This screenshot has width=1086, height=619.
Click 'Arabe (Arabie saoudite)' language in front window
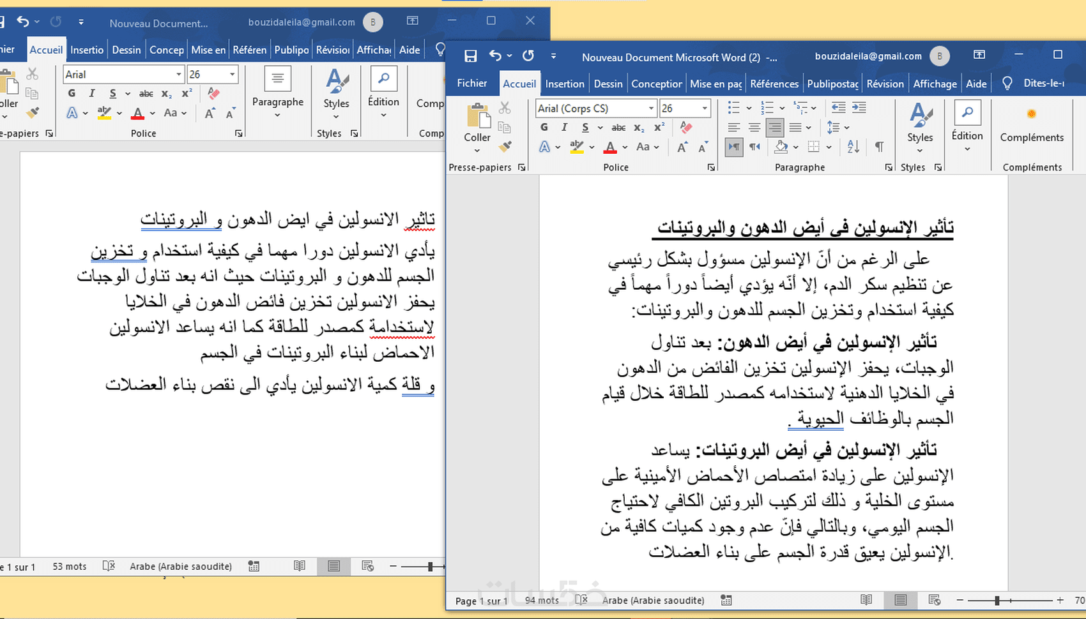(653, 600)
